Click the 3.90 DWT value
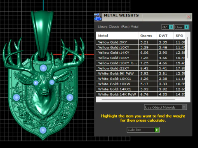 pos(163,53)
